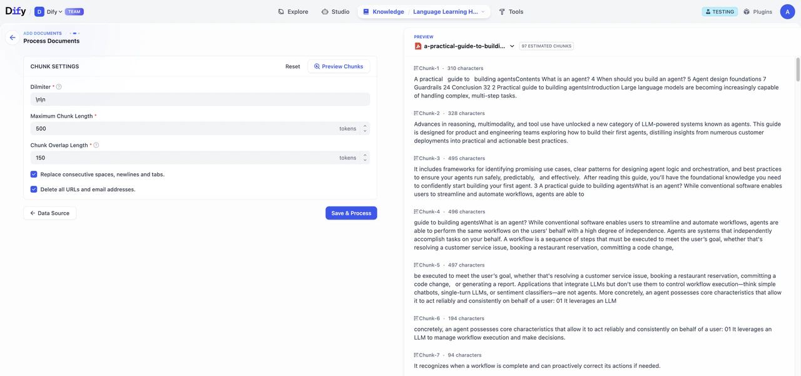The image size is (801, 376).
Task: Open Plugins
Action: click(x=758, y=11)
